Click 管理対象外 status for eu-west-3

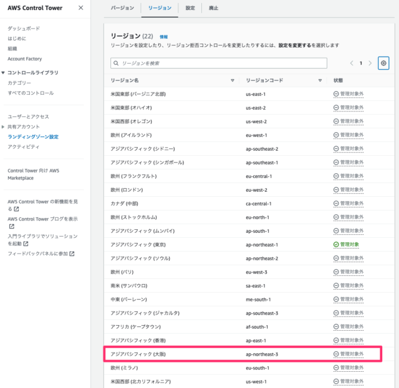tap(349, 272)
